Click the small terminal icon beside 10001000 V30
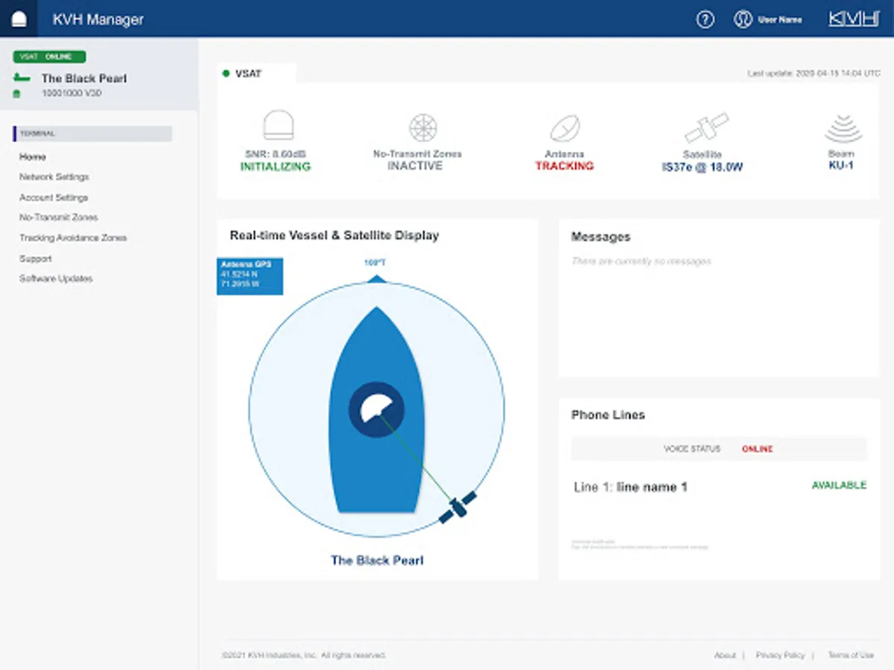This screenshot has height=670, width=894. pos(17,94)
